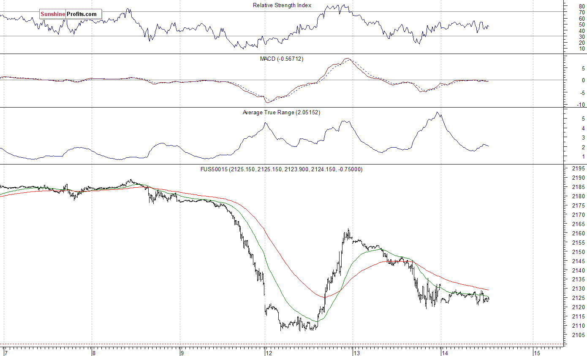This screenshot has width=587, height=356.
Task: Click date label 9 on time axis
Action: pos(182,353)
